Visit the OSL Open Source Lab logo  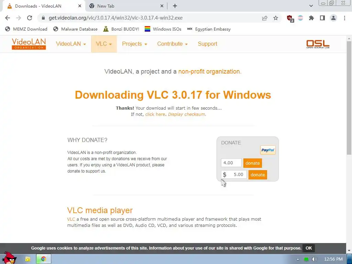(x=318, y=44)
